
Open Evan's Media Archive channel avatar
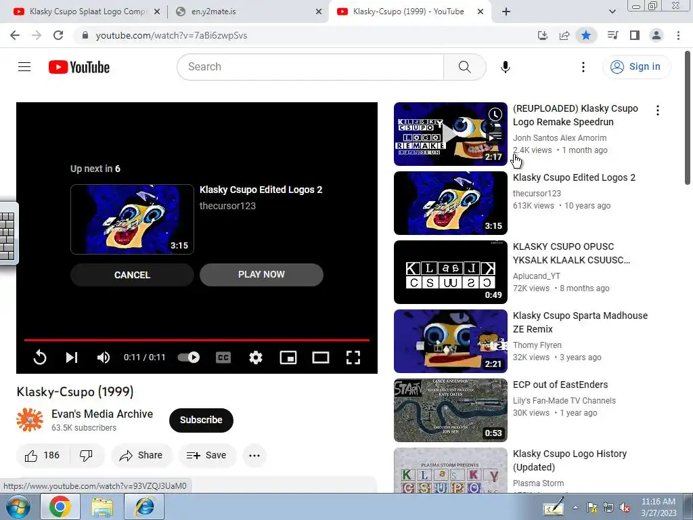[x=30, y=420]
